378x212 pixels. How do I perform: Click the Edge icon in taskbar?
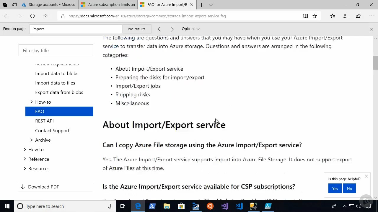pos(138,206)
